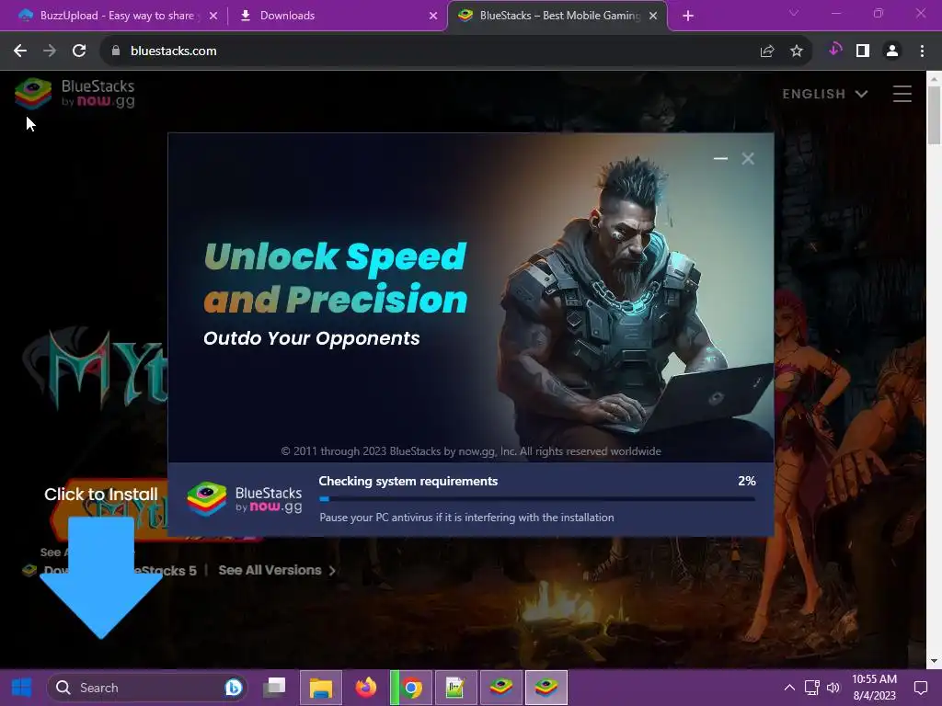Open the See All Versions link

[270, 570]
